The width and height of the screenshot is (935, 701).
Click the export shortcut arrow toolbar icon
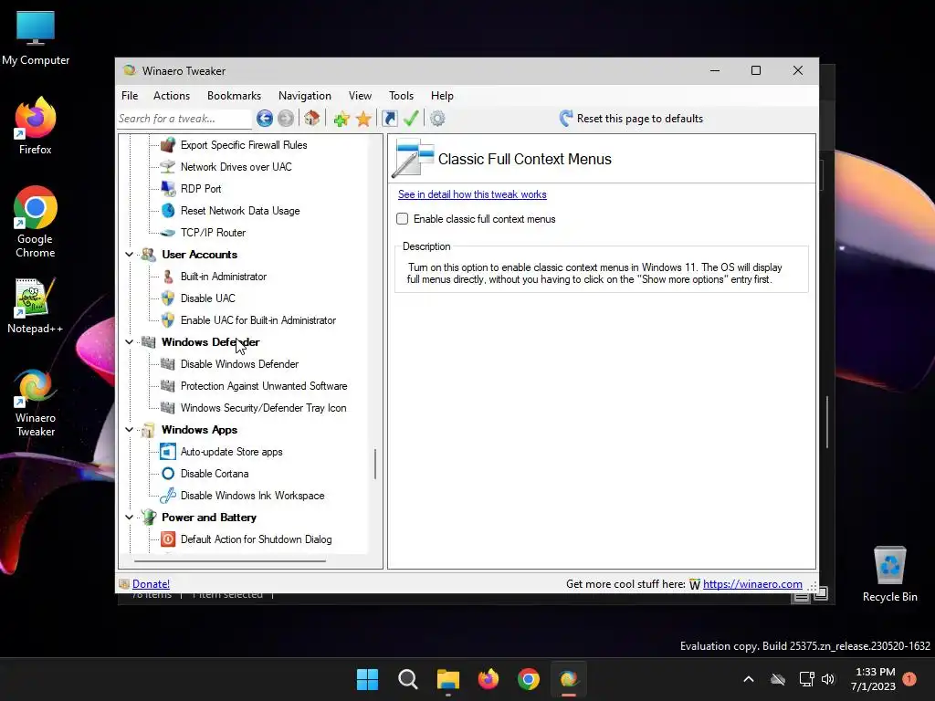[389, 119]
